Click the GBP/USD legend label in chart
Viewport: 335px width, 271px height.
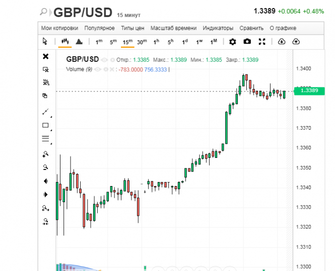click(83, 59)
